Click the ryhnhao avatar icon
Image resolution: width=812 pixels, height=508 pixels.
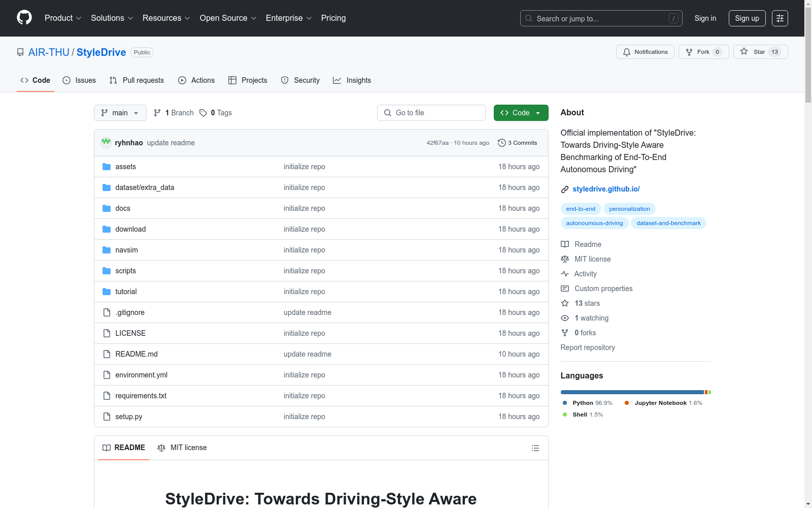pyautogui.click(x=106, y=143)
